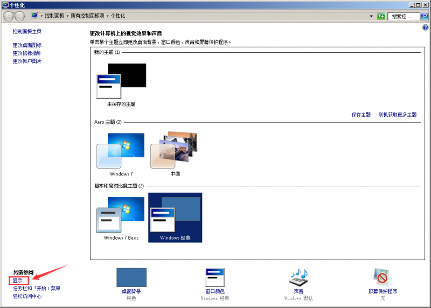
Task: Click the 个性化 title bar icon
Action: pyautogui.click(x=5, y=5)
